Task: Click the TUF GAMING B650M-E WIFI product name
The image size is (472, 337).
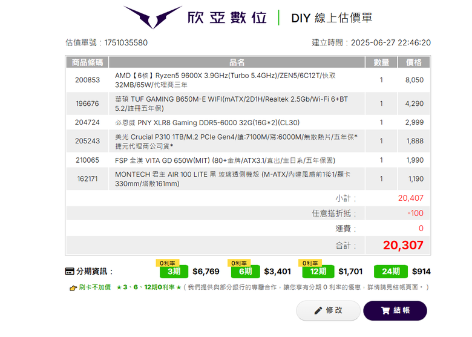Action: [x=231, y=103]
